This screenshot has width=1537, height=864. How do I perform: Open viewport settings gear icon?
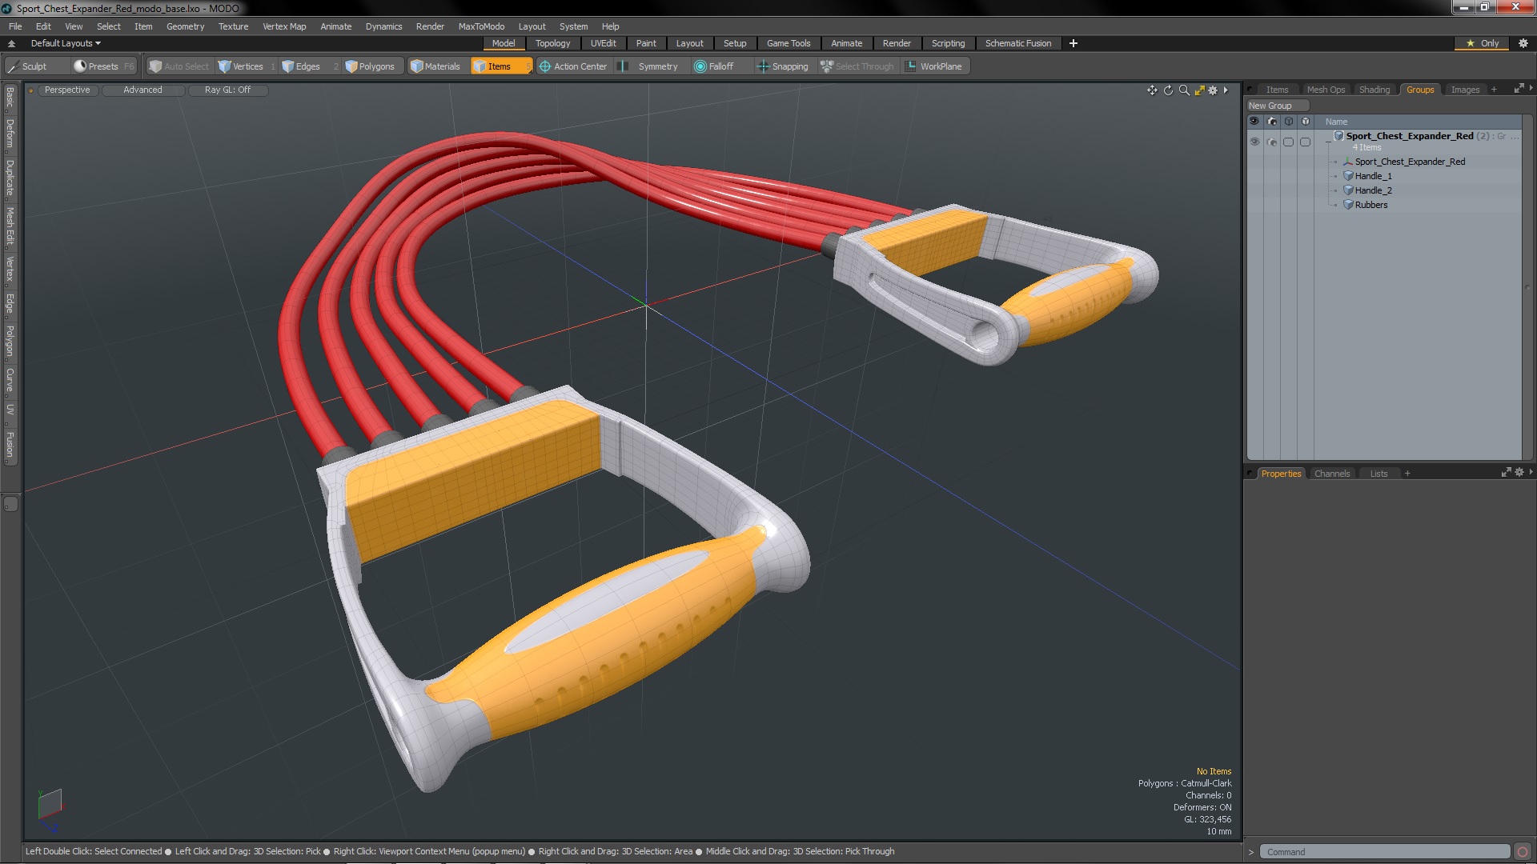pyautogui.click(x=1213, y=90)
